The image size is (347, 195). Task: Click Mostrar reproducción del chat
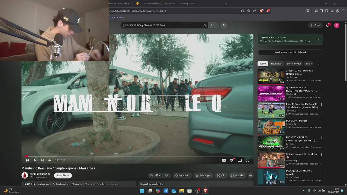290,52
